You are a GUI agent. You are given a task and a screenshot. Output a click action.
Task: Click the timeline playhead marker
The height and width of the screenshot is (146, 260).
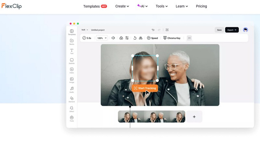tap(130, 107)
